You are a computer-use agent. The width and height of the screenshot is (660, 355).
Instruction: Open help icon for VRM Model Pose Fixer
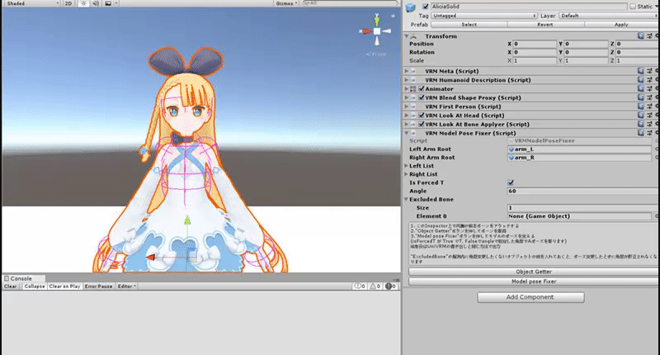click(641, 133)
